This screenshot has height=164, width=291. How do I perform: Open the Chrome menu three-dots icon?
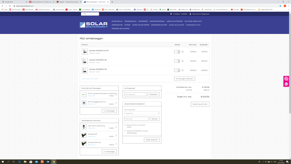(288, 6)
